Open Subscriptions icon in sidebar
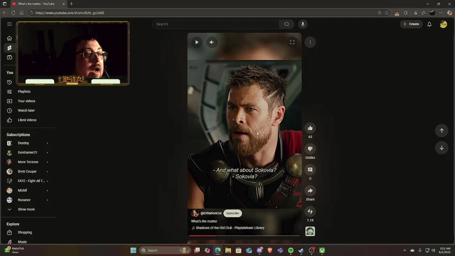This screenshot has height=256, width=455. [10, 57]
